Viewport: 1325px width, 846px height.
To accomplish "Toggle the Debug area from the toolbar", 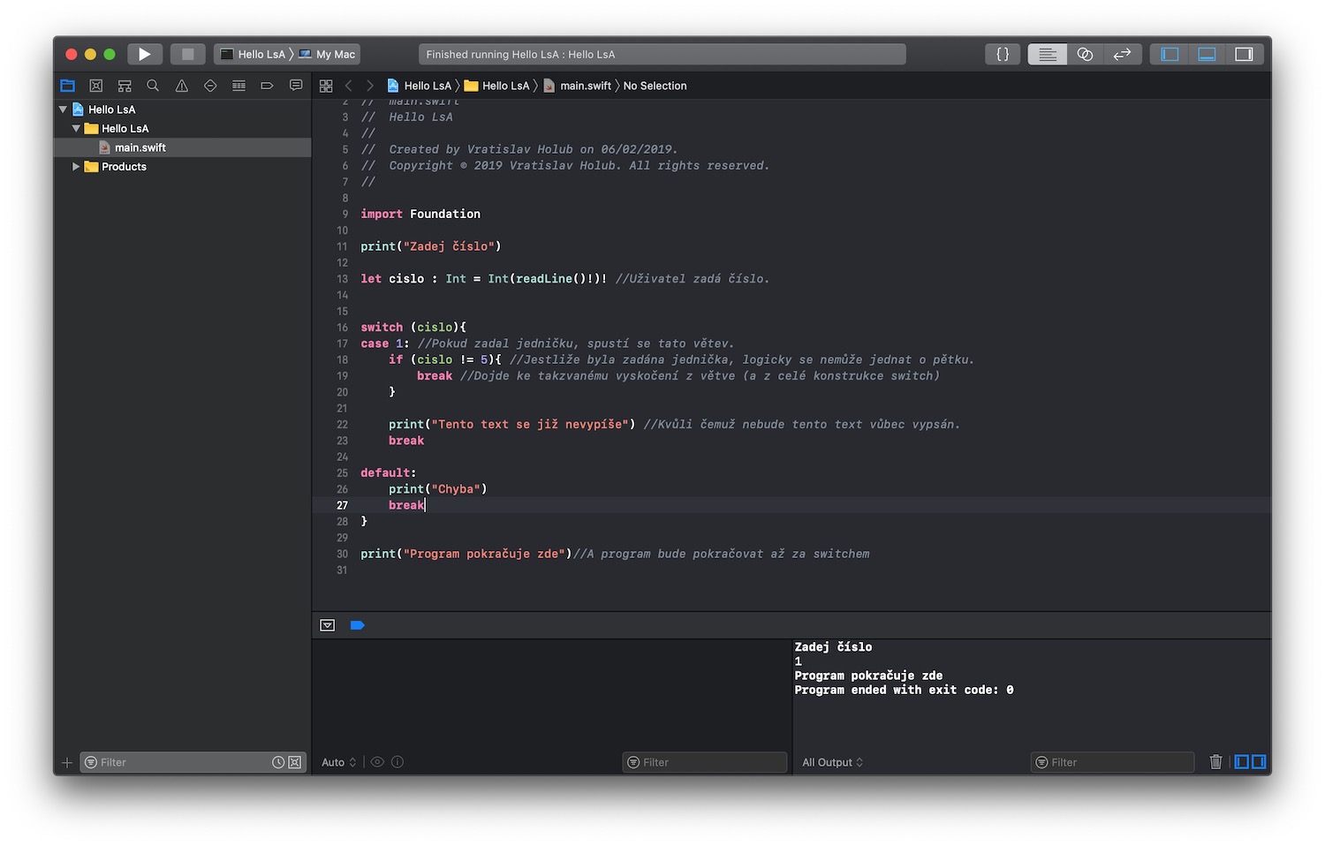I will pyautogui.click(x=1207, y=54).
